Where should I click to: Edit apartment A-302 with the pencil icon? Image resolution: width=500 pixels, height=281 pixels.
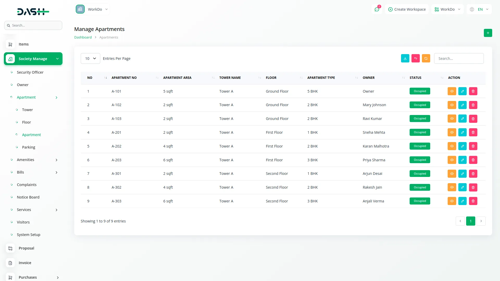(x=462, y=187)
